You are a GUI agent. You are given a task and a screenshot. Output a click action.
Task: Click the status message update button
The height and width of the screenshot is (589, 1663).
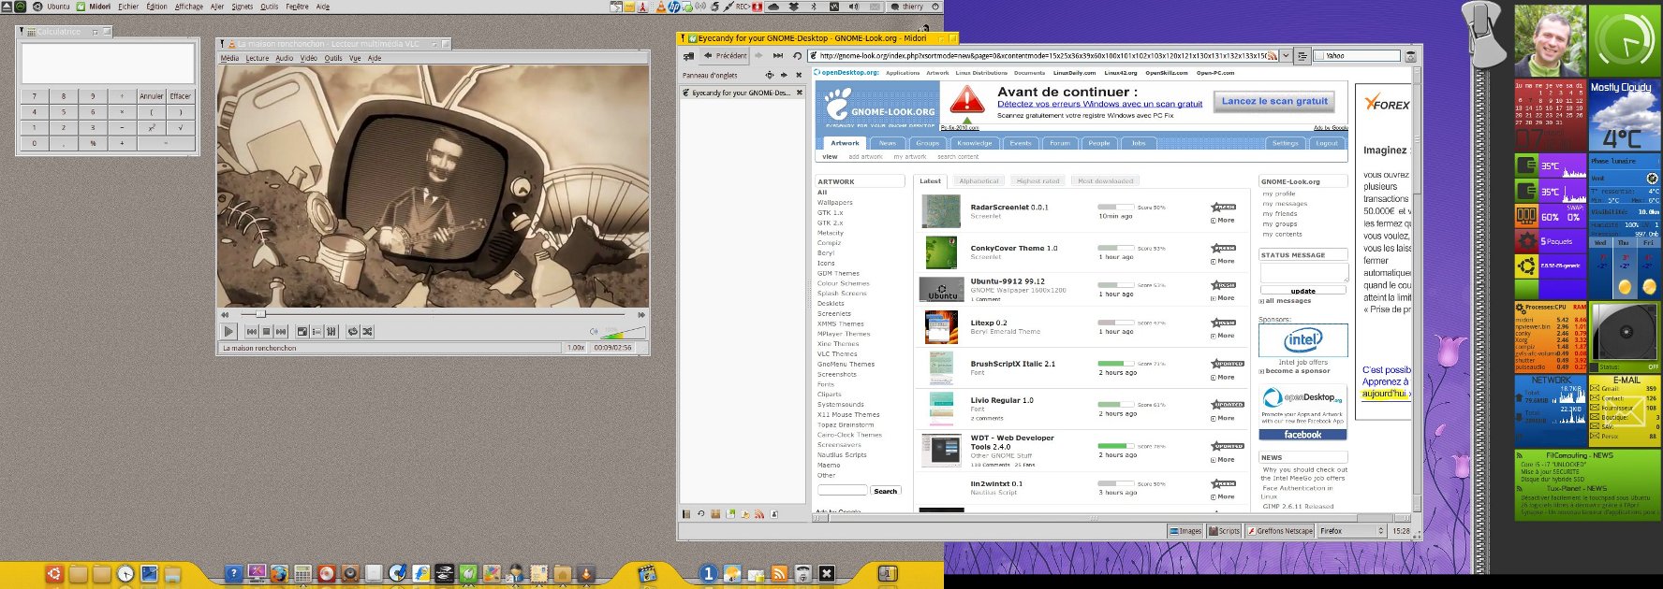1302,291
